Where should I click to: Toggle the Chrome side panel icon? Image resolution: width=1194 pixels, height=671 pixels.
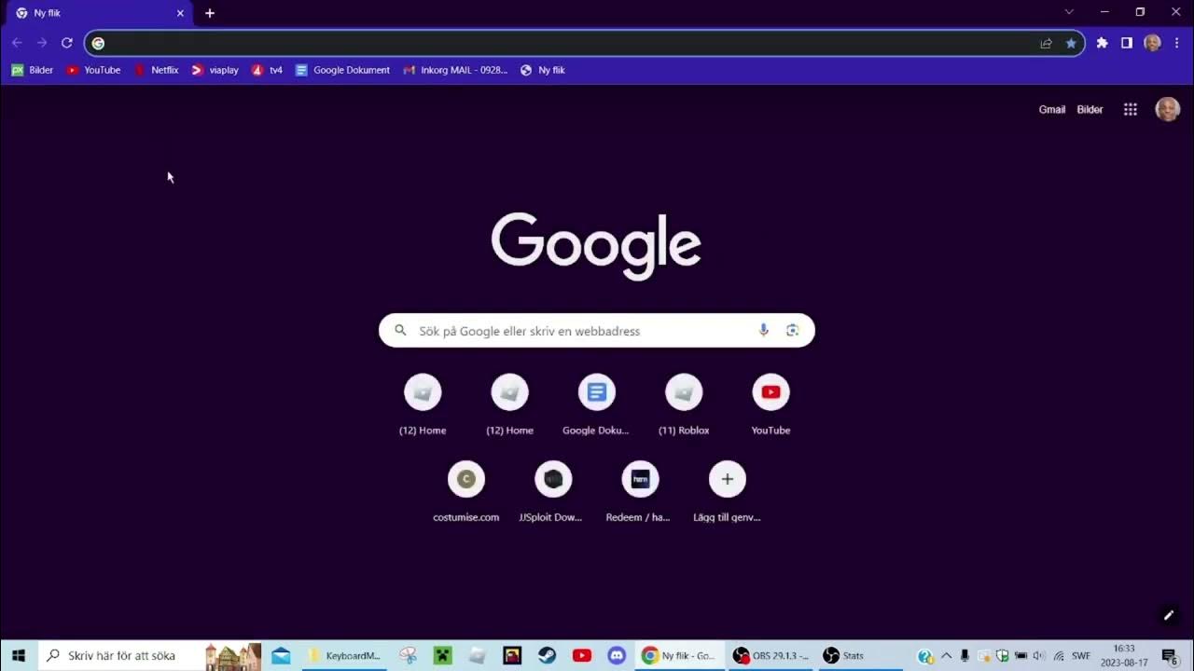1127,43
